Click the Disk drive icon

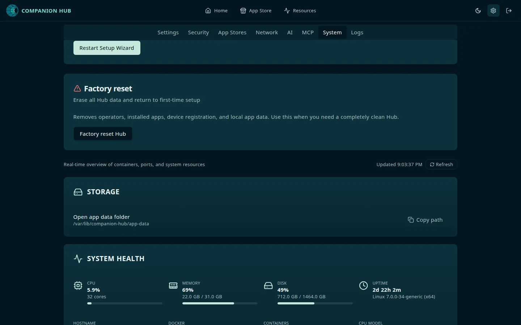tap(268, 286)
